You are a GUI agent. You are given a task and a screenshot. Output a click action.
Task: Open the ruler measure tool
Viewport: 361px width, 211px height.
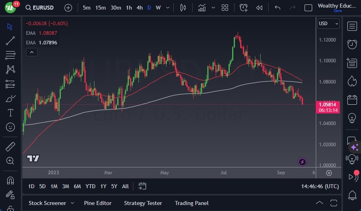coord(10,147)
